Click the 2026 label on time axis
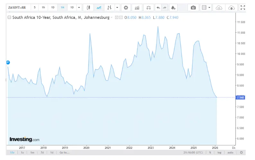The image size is (255, 160). pos(215,148)
